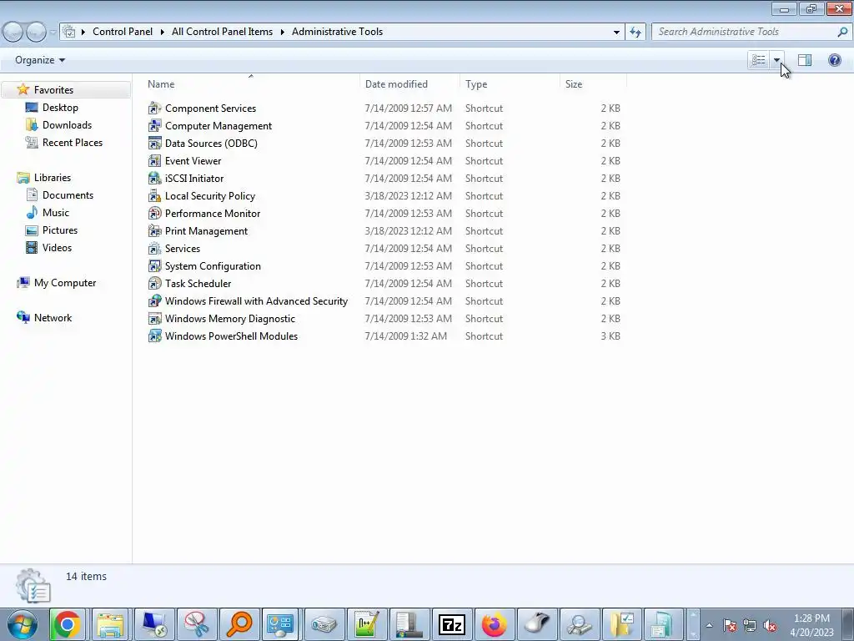Image resolution: width=854 pixels, height=641 pixels.
Task: Click the 3 KB size of PowerShell Modules
Action: point(610,336)
